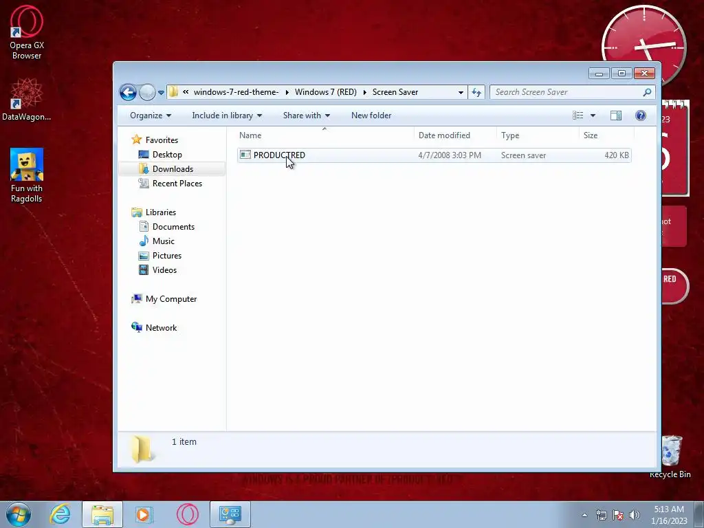Image resolution: width=704 pixels, height=528 pixels.
Task: Open Opera GX from the taskbar
Action: (188, 514)
